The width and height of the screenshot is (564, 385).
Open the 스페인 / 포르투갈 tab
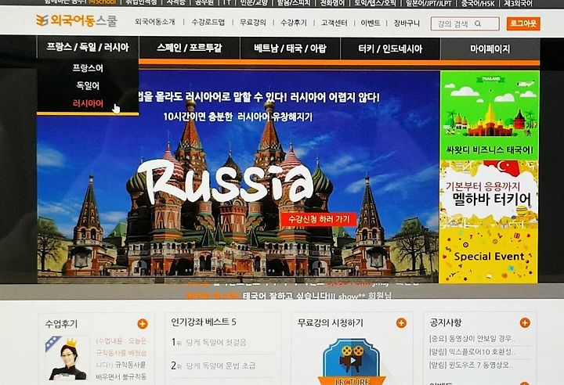click(x=190, y=48)
